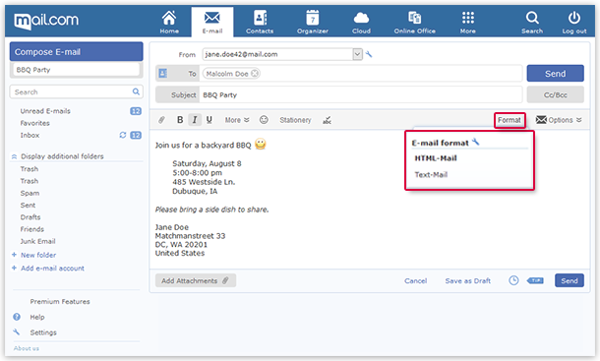Open the Drafts folder
The height and width of the screenshot is (361, 600).
tap(30, 217)
